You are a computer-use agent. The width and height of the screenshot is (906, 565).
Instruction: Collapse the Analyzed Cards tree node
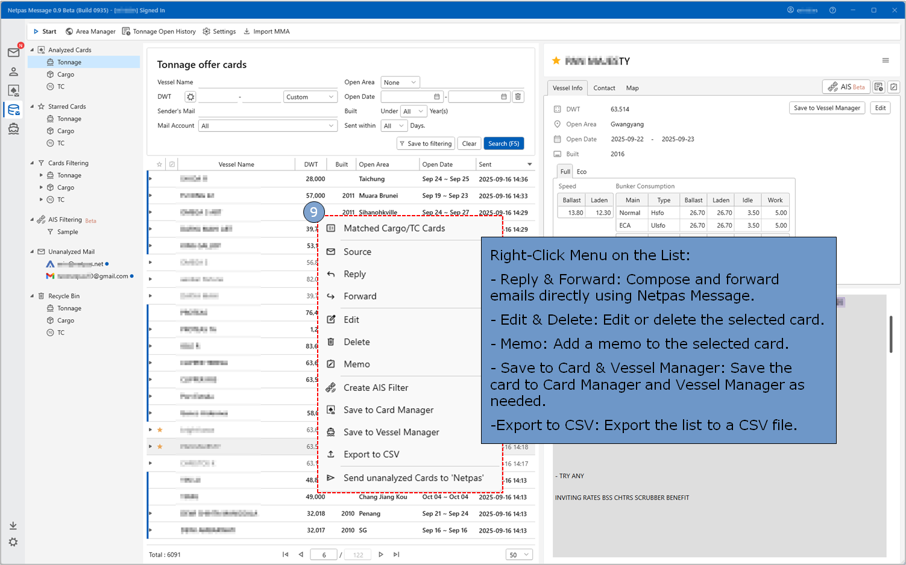[33, 50]
